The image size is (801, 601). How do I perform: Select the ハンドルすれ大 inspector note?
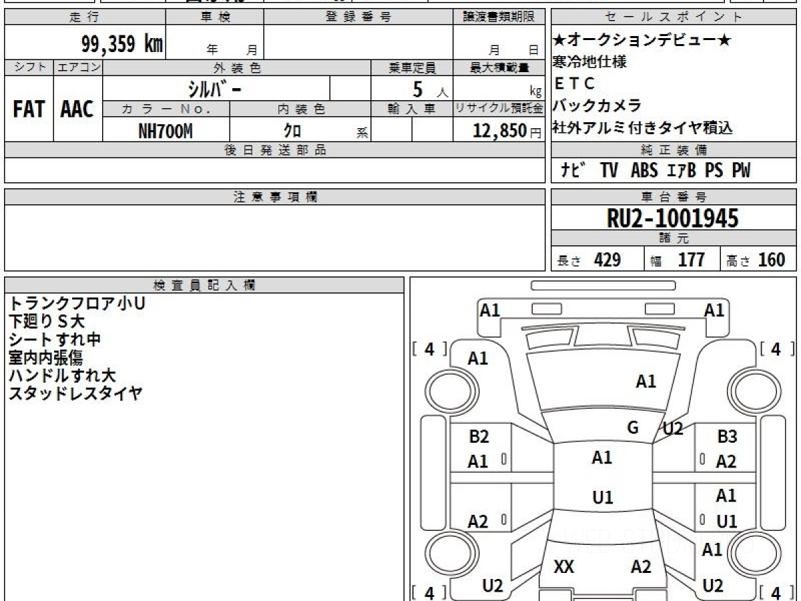[62, 375]
